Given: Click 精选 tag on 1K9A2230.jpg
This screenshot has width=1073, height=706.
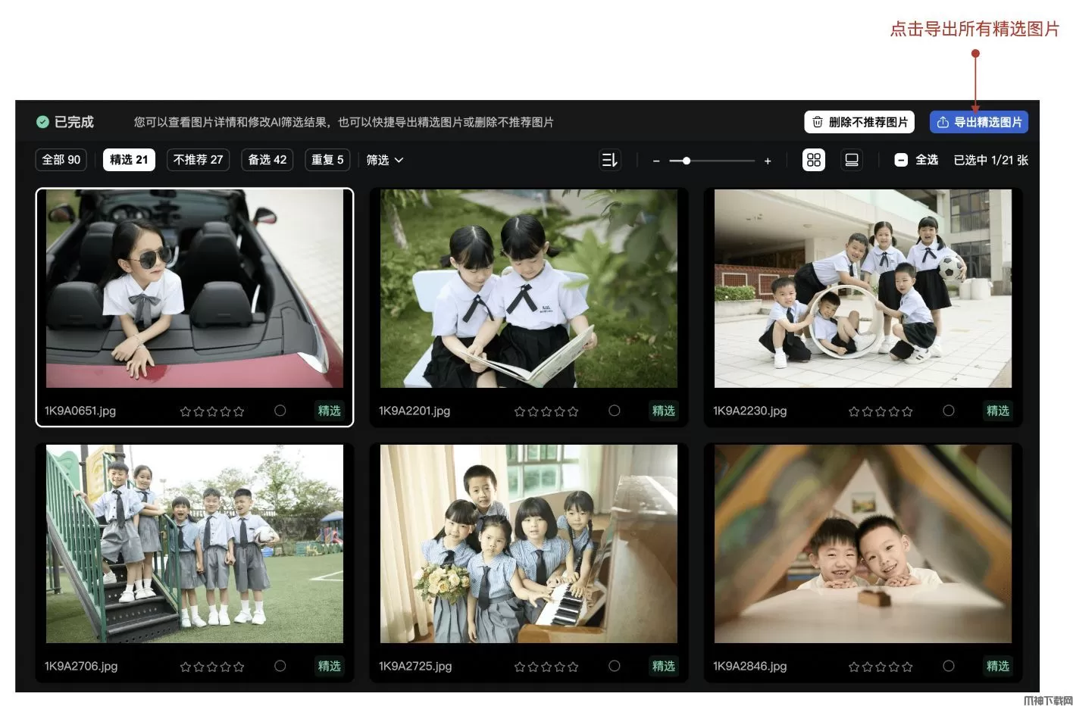Looking at the screenshot, I should (998, 411).
